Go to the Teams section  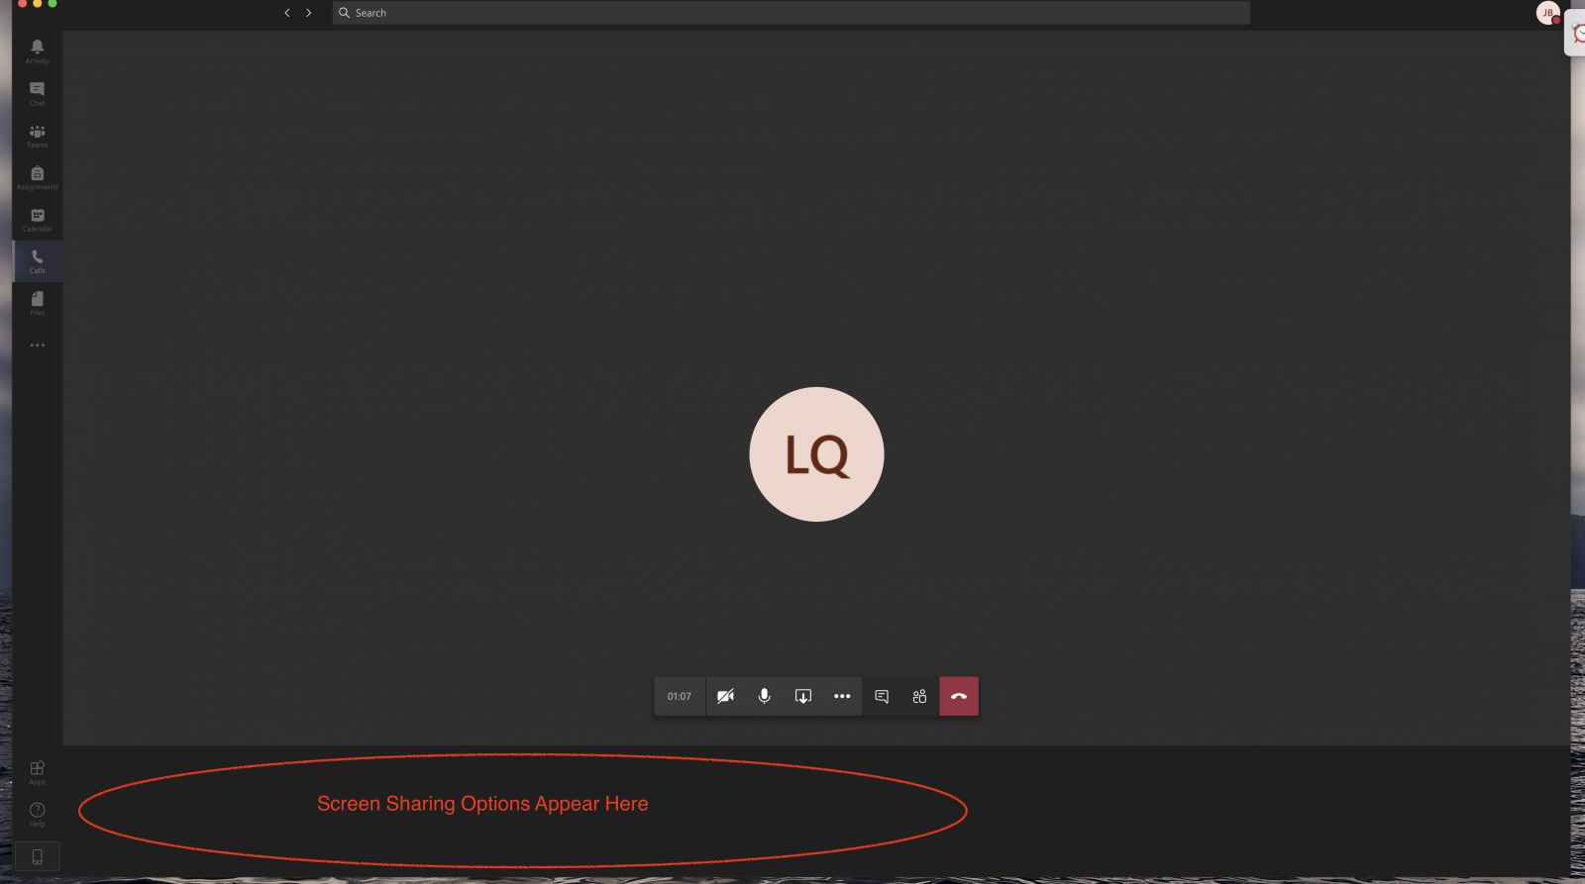[37, 136]
